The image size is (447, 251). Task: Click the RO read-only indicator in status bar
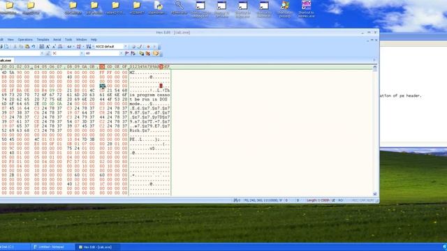pyautogui.click(x=340, y=200)
